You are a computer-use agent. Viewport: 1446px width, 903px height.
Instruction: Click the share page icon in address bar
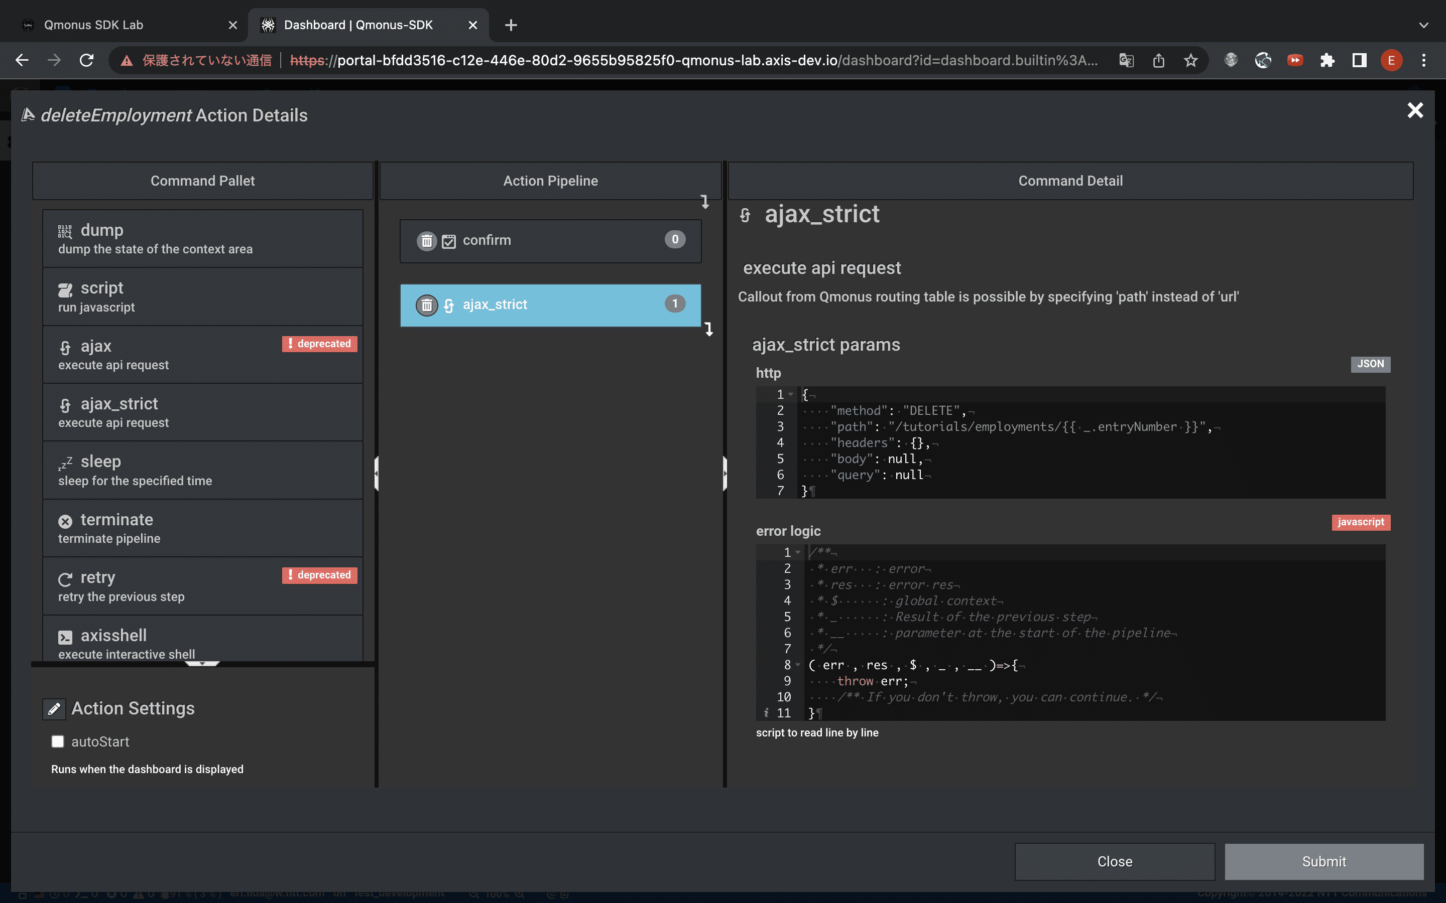pyautogui.click(x=1159, y=60)
